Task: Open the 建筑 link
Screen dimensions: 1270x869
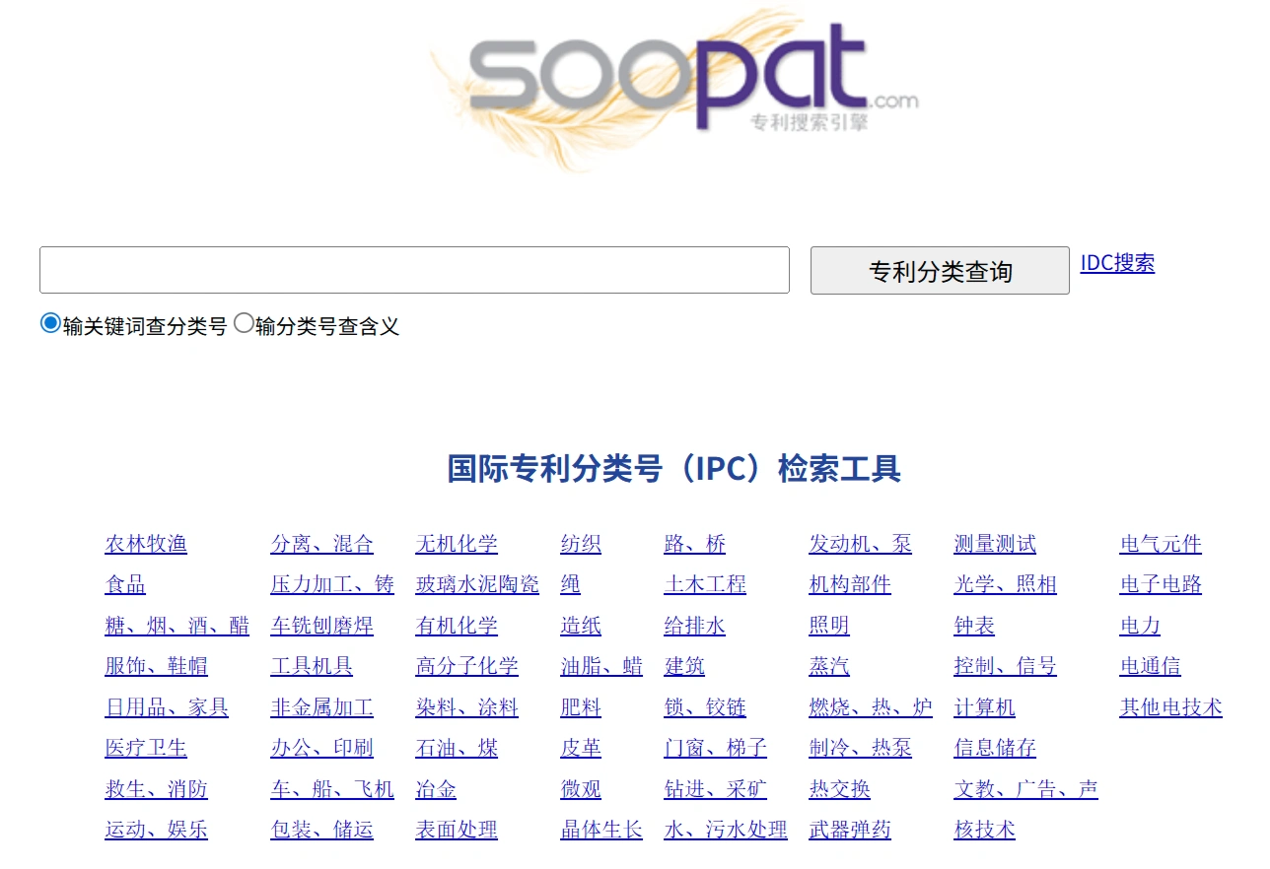Action: click(x=684, y=666)
